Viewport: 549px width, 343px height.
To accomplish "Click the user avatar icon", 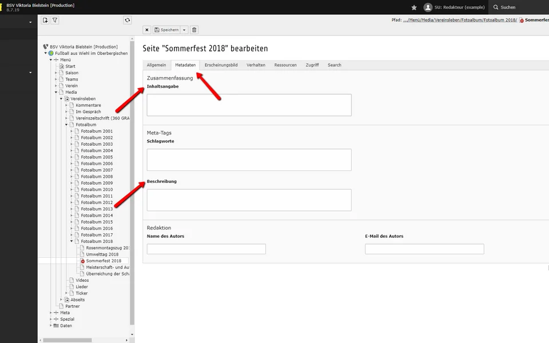I will point(428,7).
